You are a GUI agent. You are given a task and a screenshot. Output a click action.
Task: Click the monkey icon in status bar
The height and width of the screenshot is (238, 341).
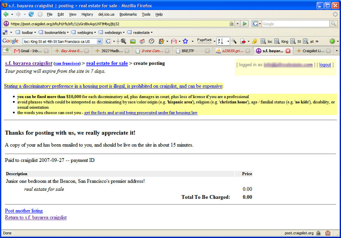(328, 233)
